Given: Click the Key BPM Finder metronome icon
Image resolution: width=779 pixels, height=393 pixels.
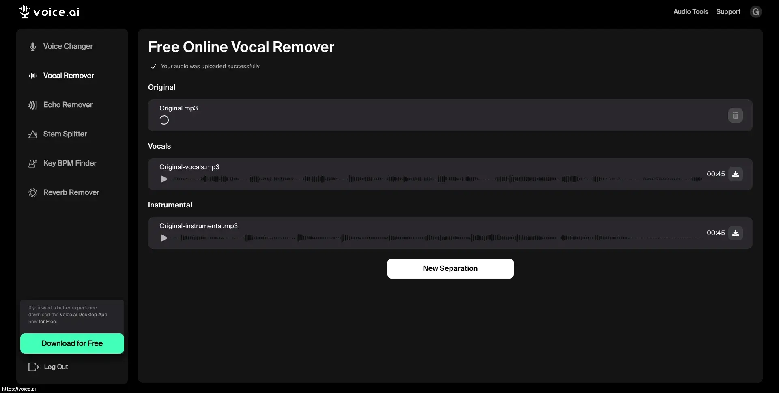Looking at the screenshot, I should click(x=33, y=163).
